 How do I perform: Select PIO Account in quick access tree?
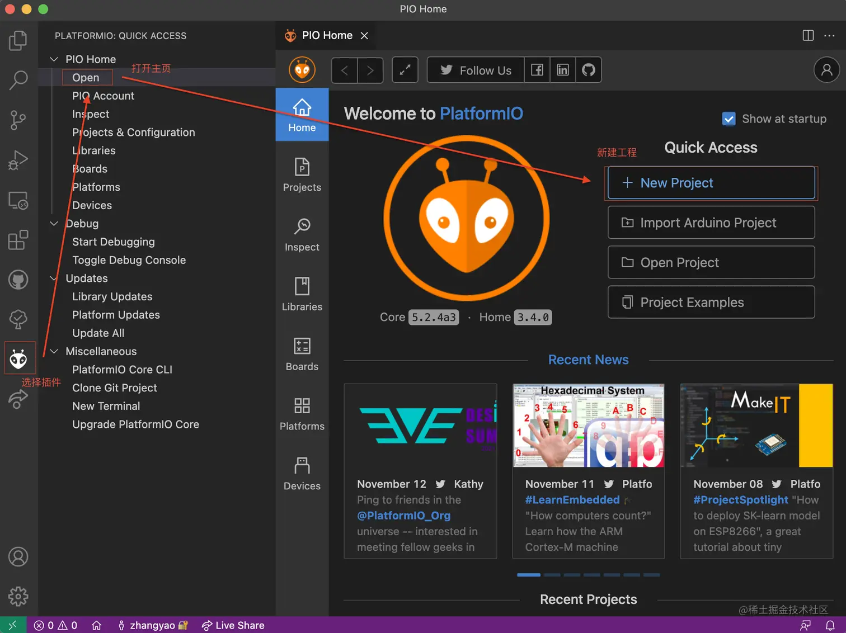point(103,96)
